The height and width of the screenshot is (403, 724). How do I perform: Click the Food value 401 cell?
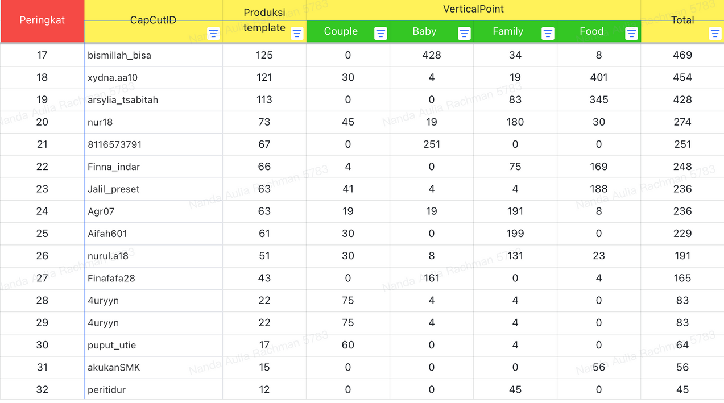coord(599,77)
